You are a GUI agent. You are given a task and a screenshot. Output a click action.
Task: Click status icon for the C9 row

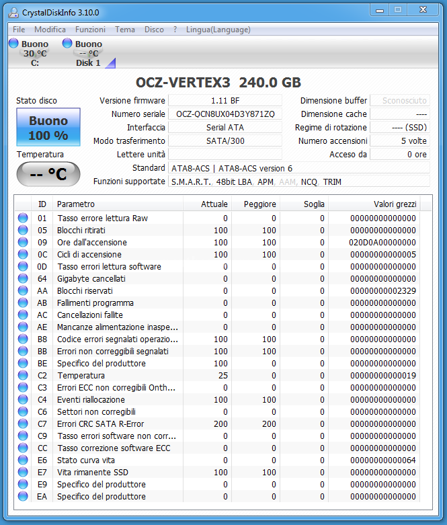pos(23,436)
